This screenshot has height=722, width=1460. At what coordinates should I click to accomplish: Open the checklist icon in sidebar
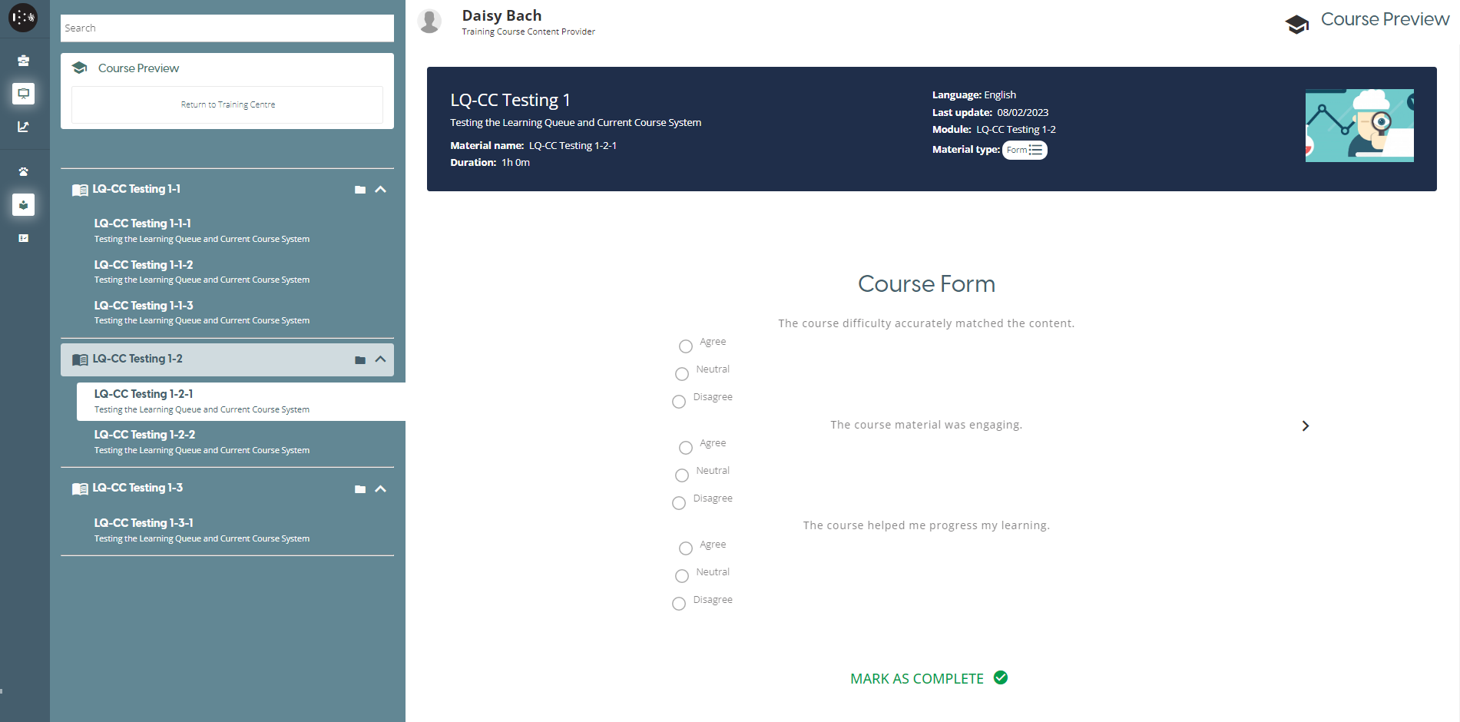tap(24, 238)
